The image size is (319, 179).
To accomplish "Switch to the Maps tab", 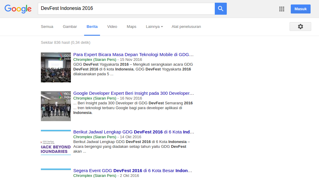I will (x=132, y=27).
